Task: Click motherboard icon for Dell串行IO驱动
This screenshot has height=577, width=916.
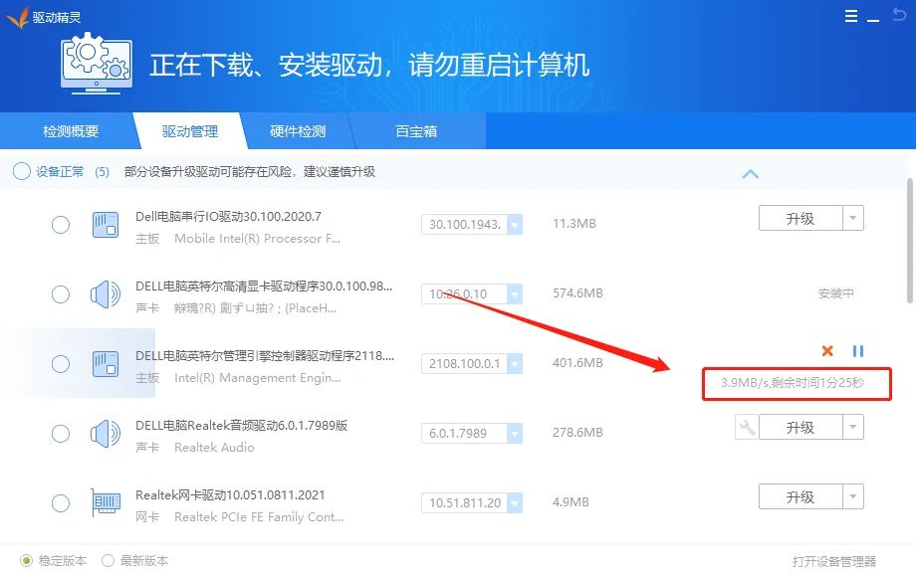Action: (x=106, y=225)
